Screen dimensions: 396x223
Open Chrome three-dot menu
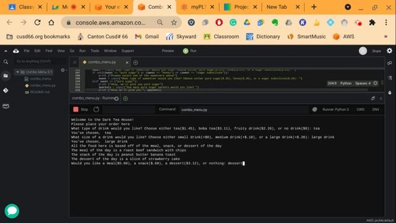pos(386,22)
